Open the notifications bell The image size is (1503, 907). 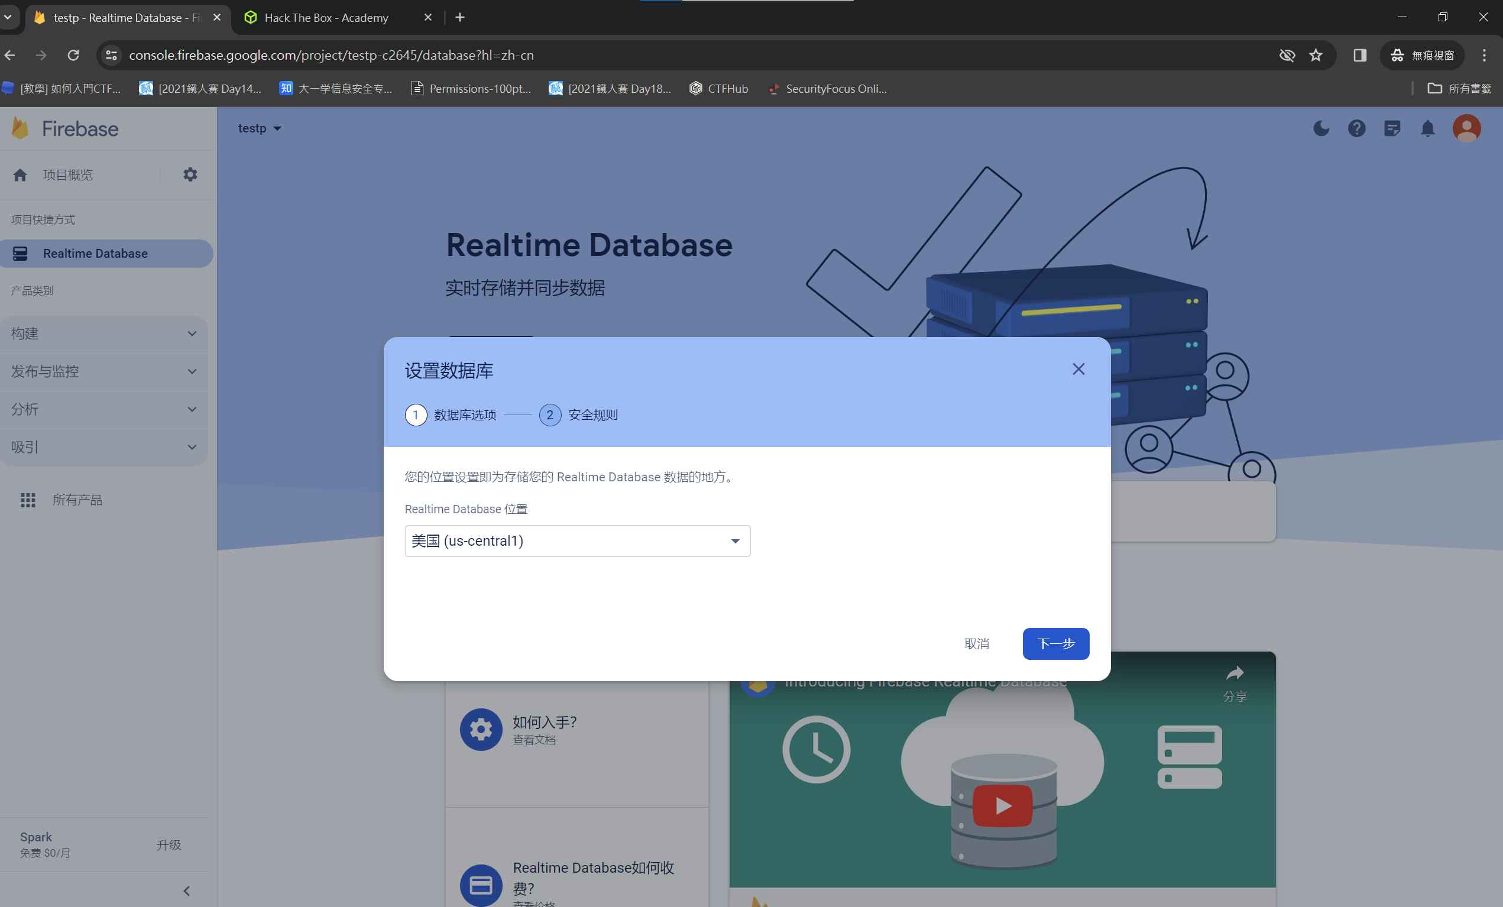pyautogui.click(x=1427, y=128)
